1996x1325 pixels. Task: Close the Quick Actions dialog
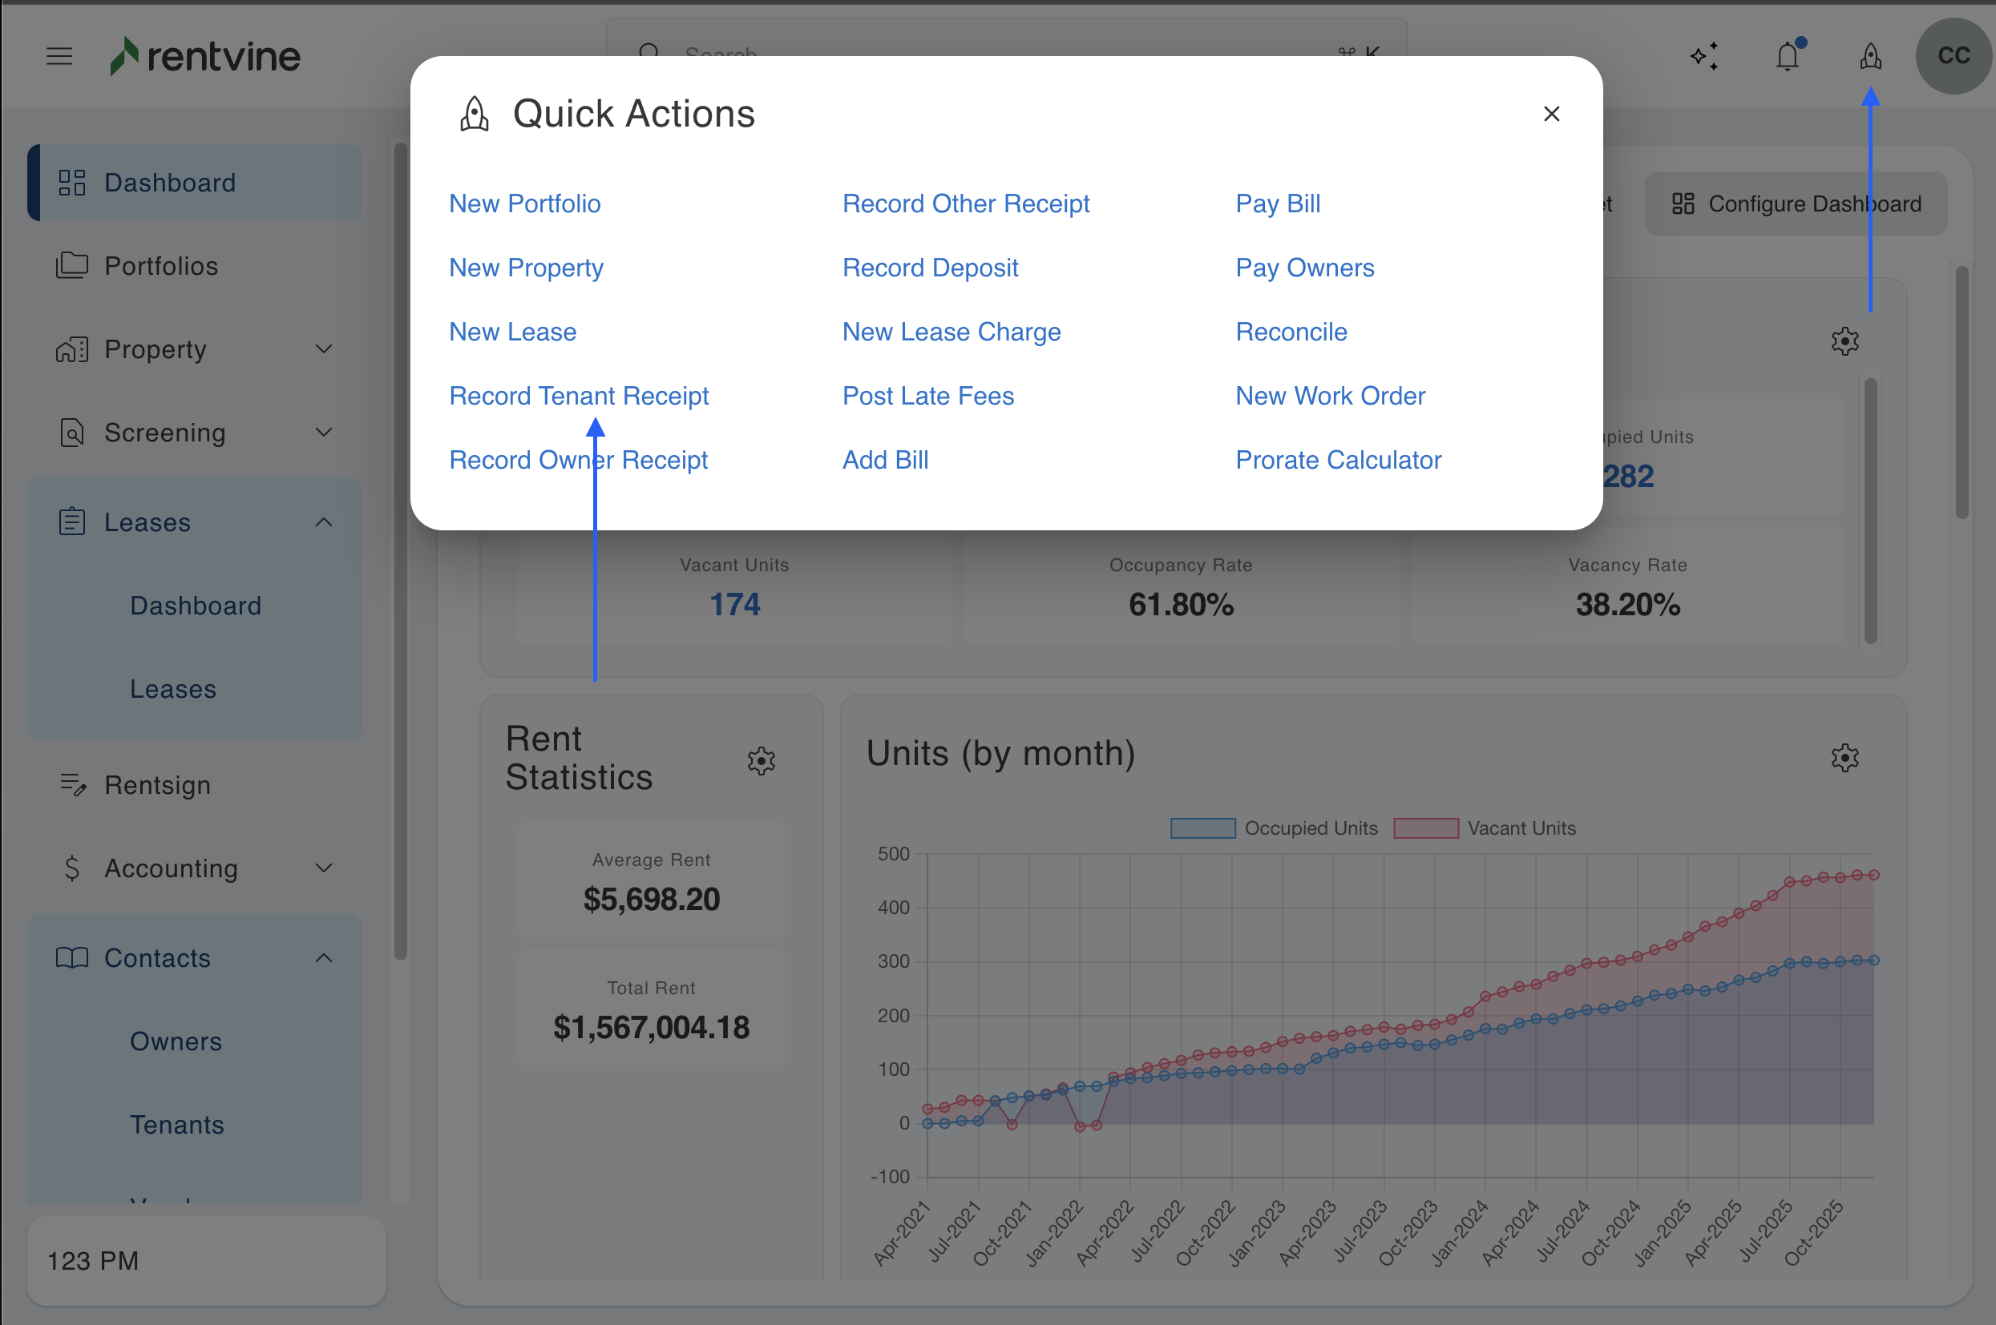pos(1550,114)
